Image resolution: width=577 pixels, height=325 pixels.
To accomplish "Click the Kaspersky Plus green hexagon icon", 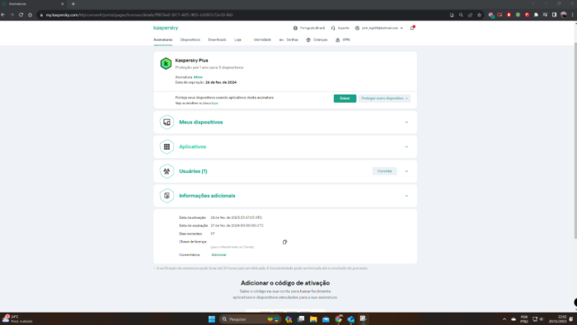I will pyautogui.click(x=166, y=63).
